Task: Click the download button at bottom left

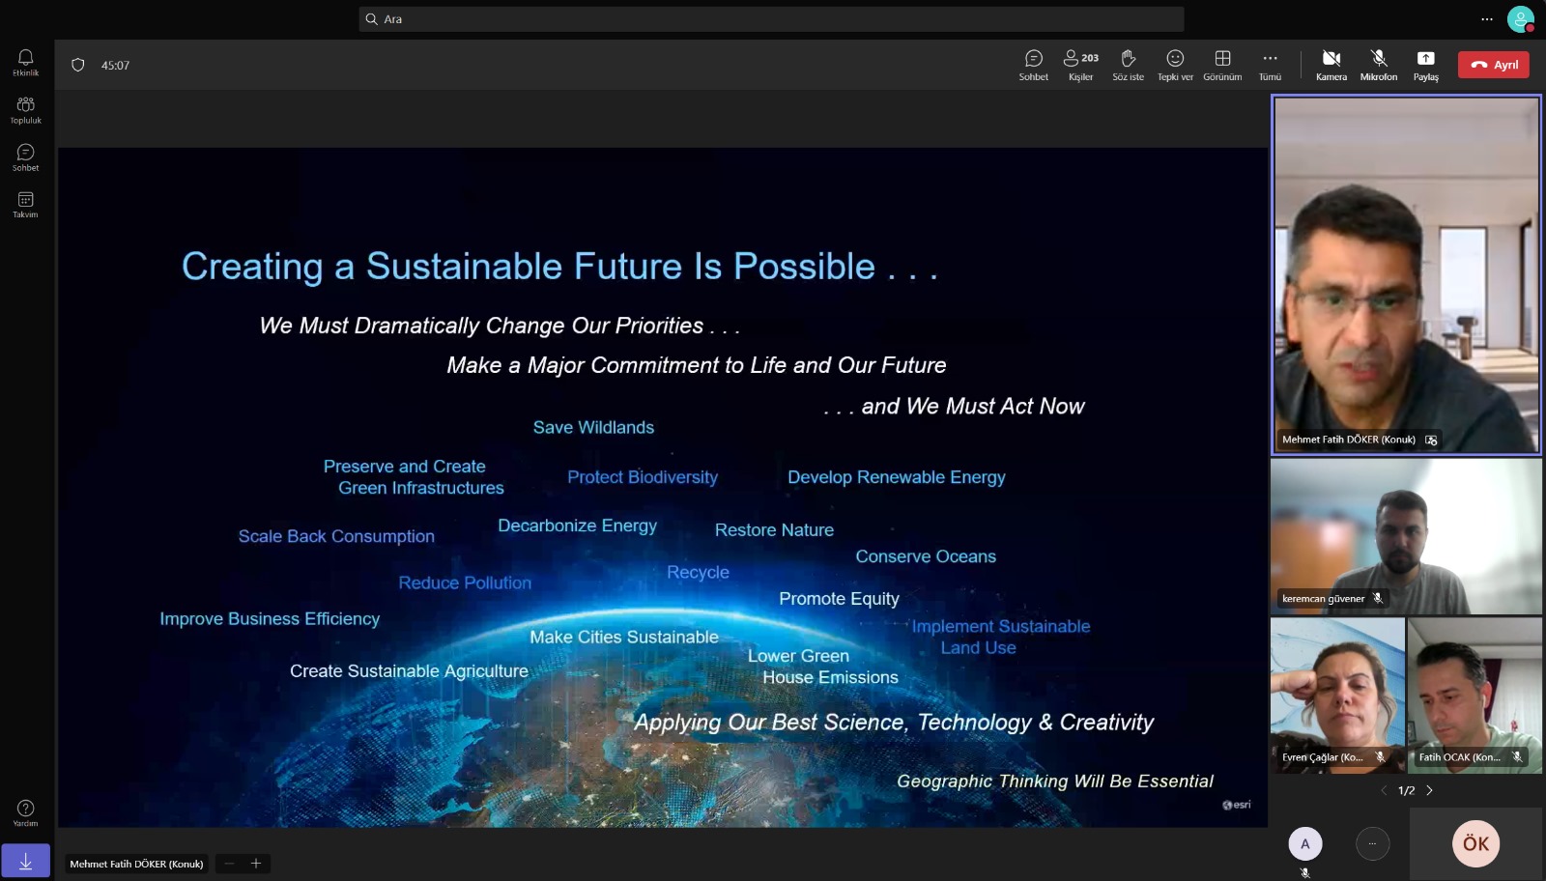Action: coord(26,861)
